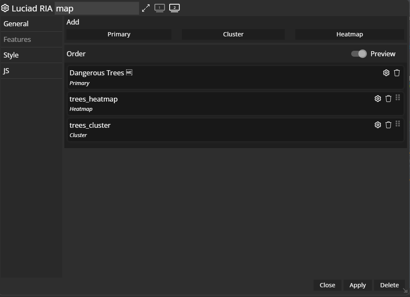Delete the Dangerous Trees layer

tap(397, 73)
